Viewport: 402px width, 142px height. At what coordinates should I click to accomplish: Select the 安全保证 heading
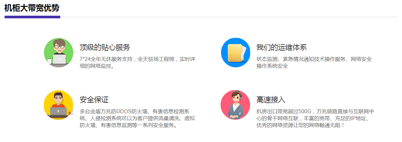click(x=94, y=100)
